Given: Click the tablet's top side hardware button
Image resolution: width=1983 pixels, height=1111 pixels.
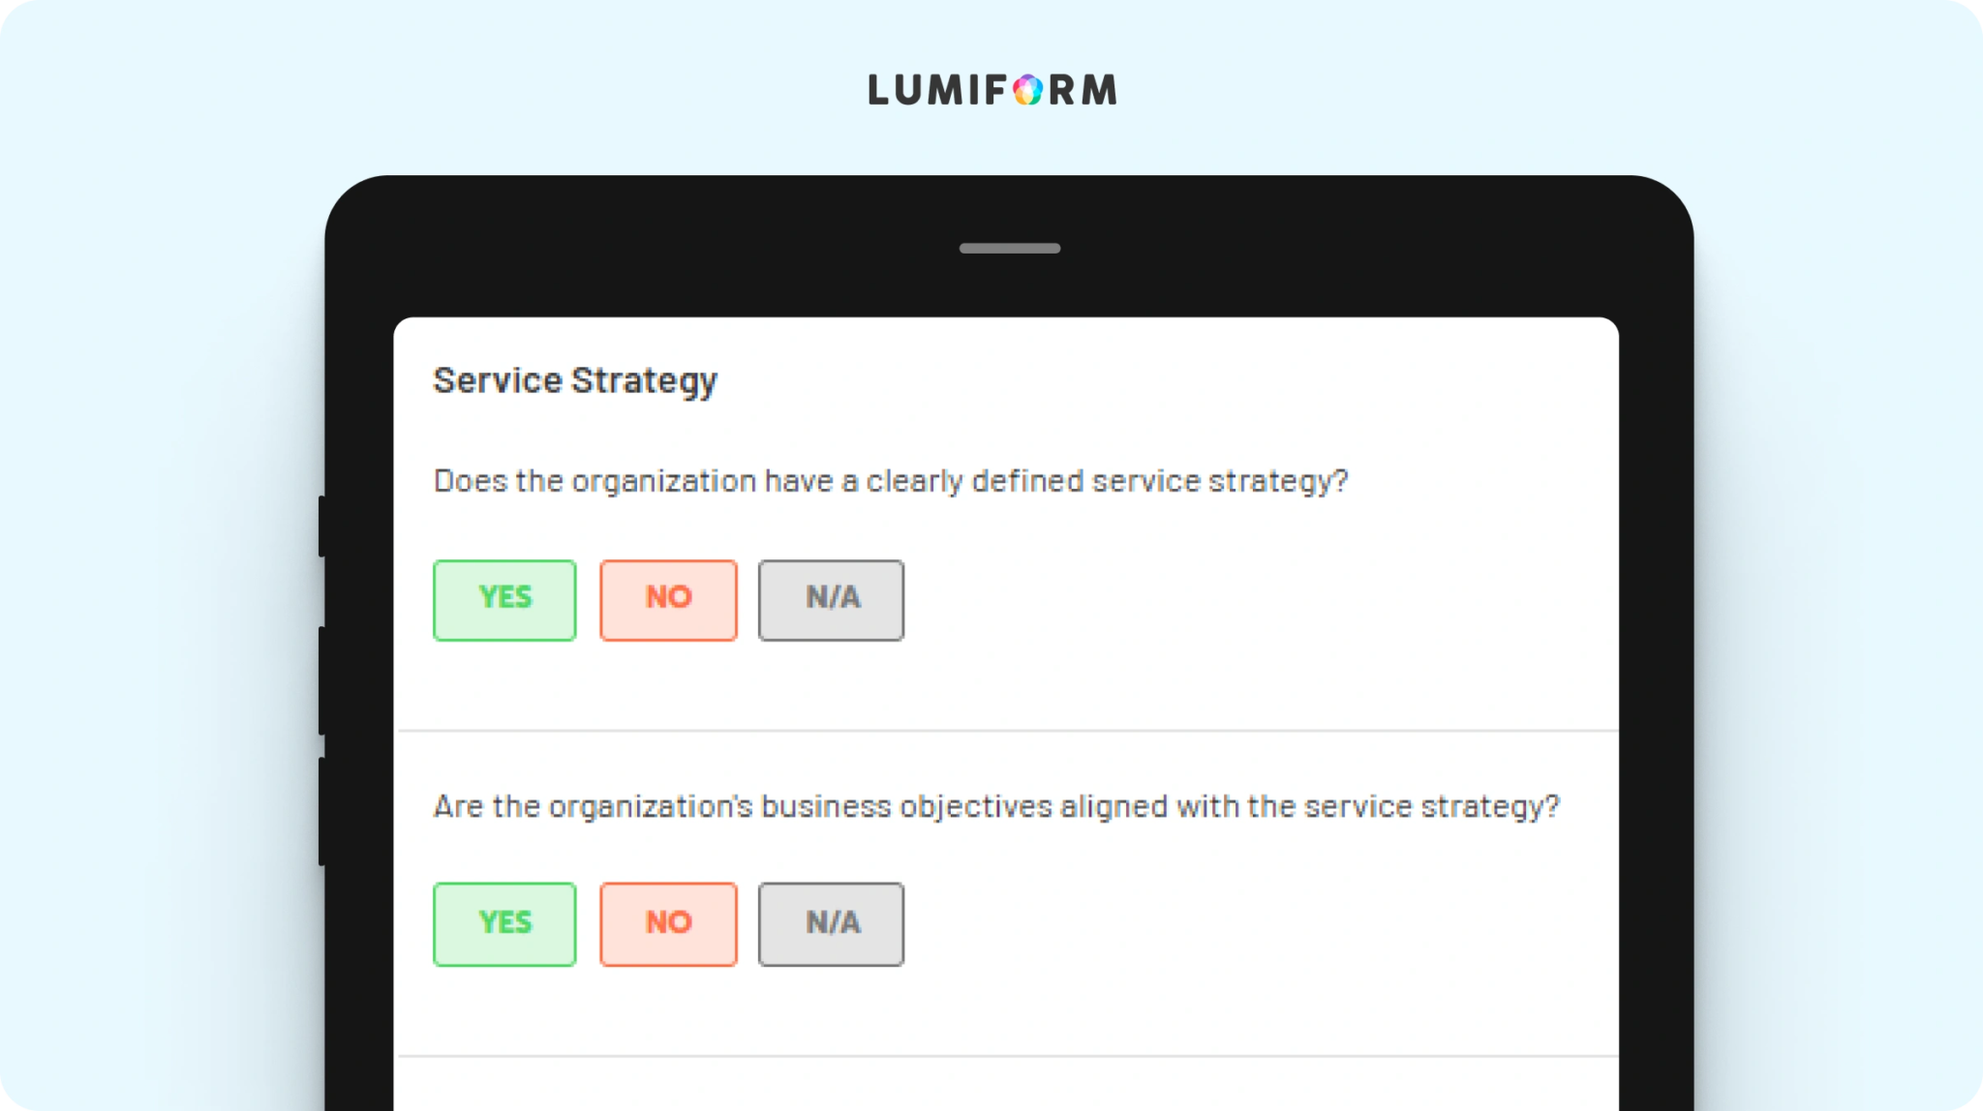Looking at the screenshot, I should [x=321, y=526].
